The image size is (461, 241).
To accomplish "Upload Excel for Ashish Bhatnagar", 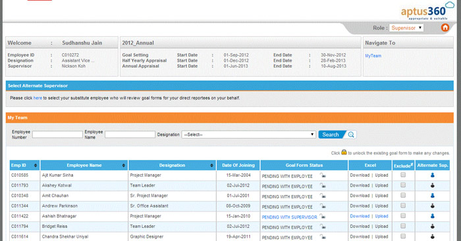I will 381,216.
